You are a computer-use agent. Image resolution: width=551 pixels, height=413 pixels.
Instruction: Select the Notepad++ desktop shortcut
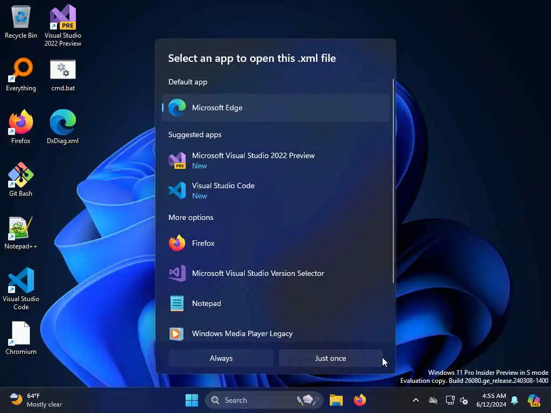21,232
